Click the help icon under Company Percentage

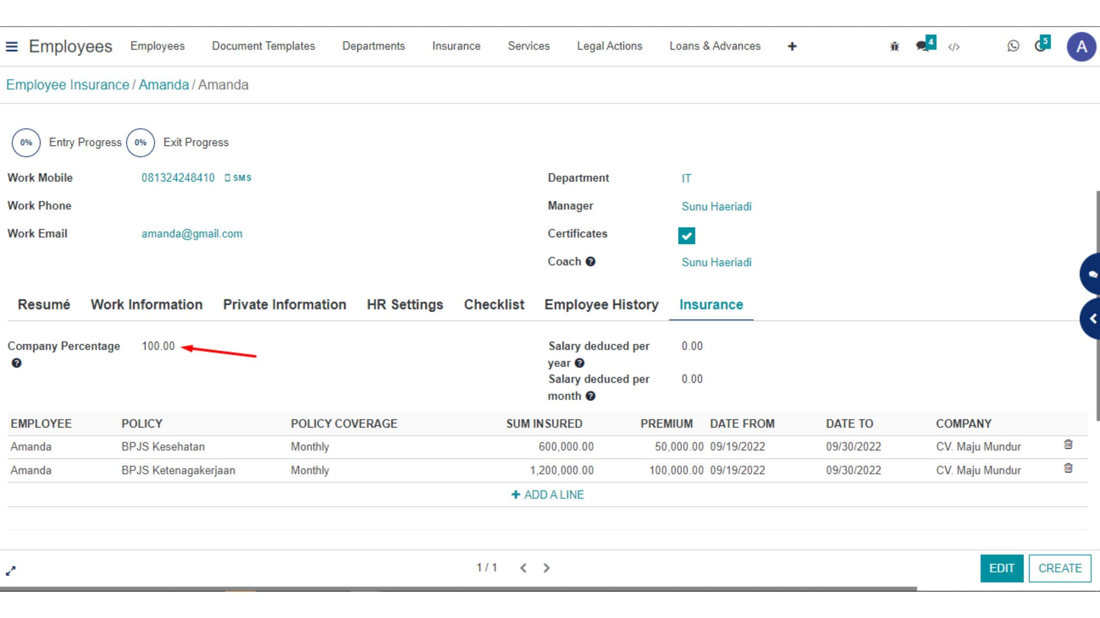16,363
